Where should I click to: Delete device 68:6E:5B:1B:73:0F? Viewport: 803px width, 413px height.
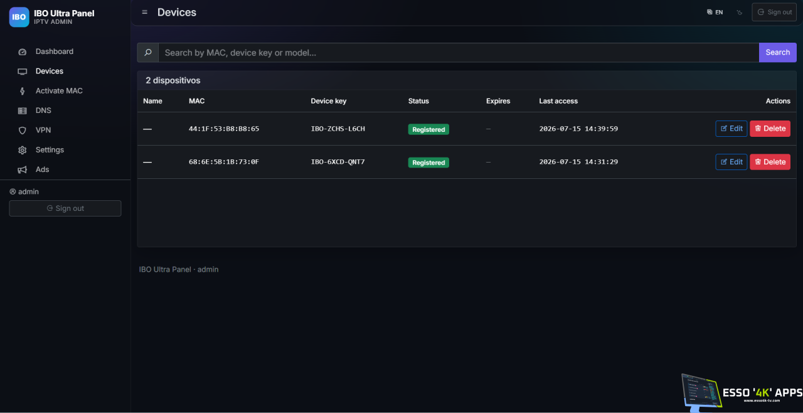770,162
